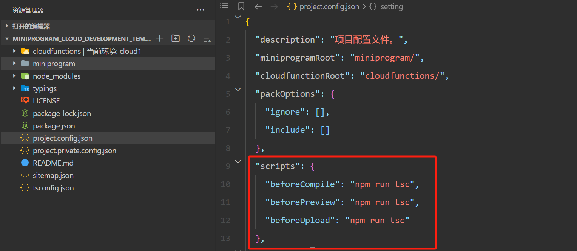The width and height of the screenshot is (577, 251).
Task: Open README.md file
Action: (x=53, y=163)
